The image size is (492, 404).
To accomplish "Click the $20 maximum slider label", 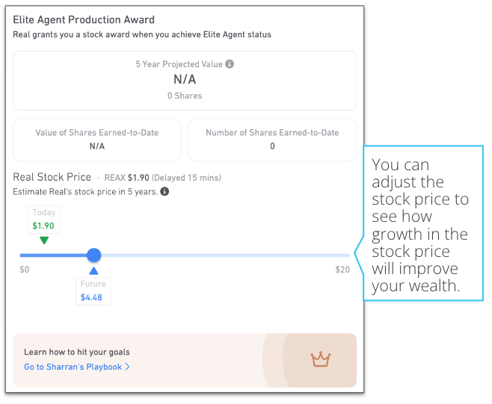I will [x=342, y=270].
